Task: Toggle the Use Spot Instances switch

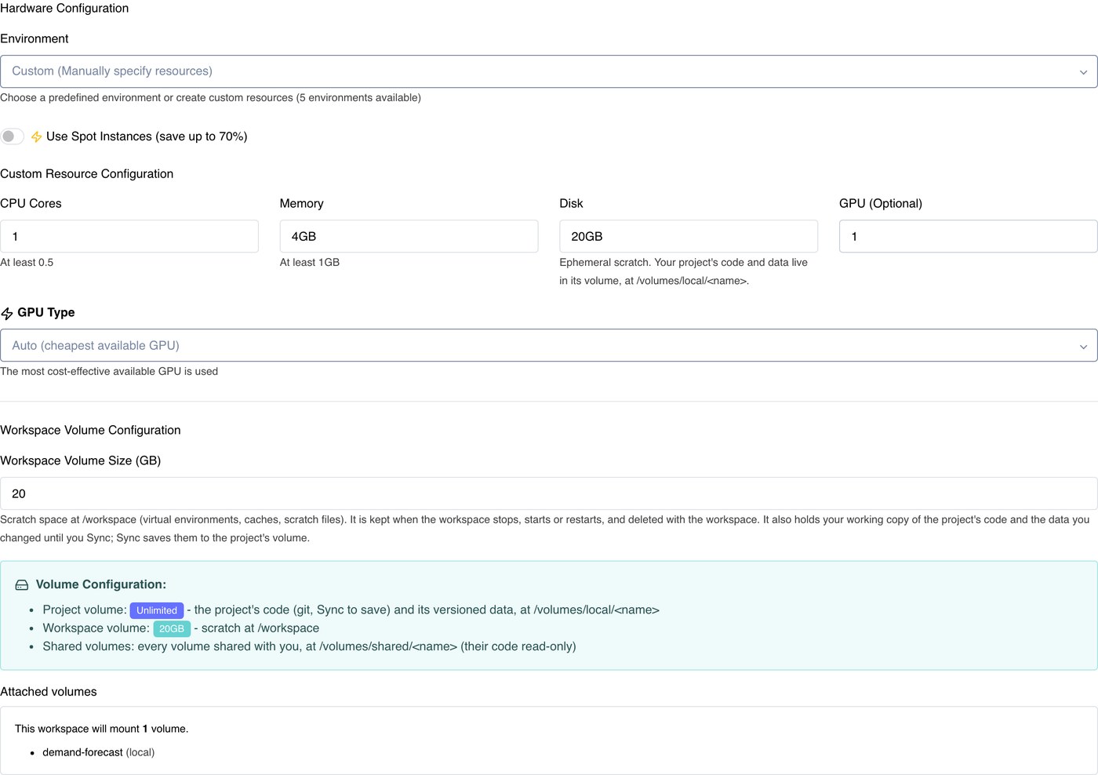Action: pyautogui.click(x=13, y=136)
